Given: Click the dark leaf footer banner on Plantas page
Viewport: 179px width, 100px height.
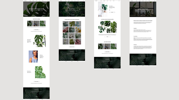Looking at the screenshot, I should [x=72, y=55].
